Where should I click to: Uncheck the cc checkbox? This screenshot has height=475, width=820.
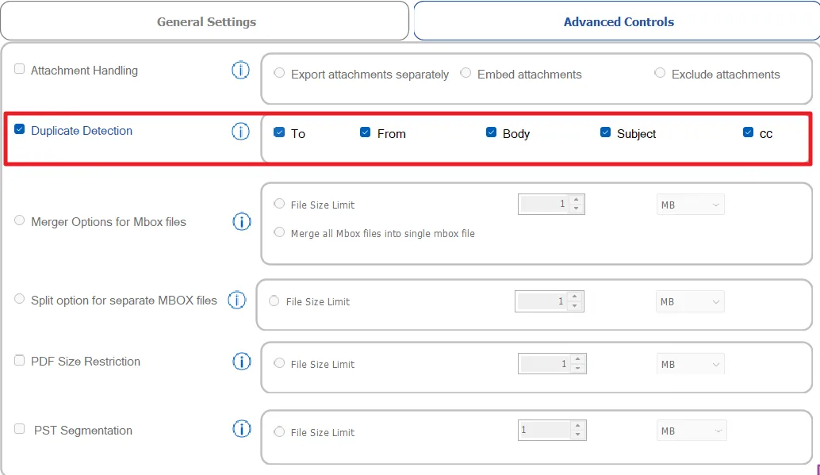point(749,132)
